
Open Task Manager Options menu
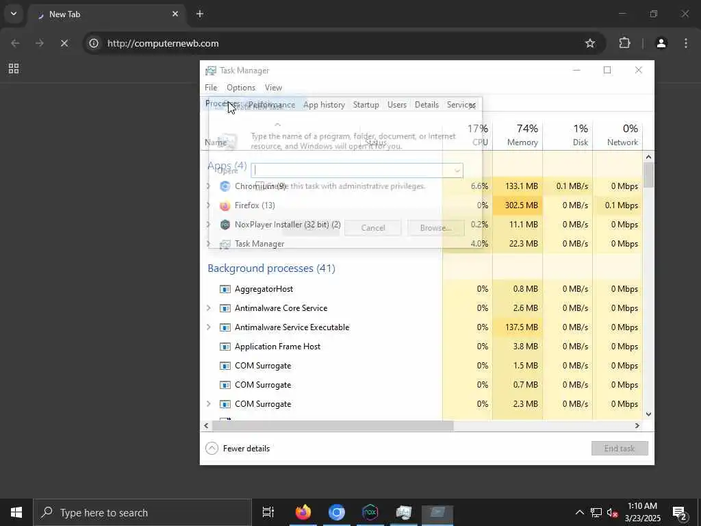(x=241, y=88)
